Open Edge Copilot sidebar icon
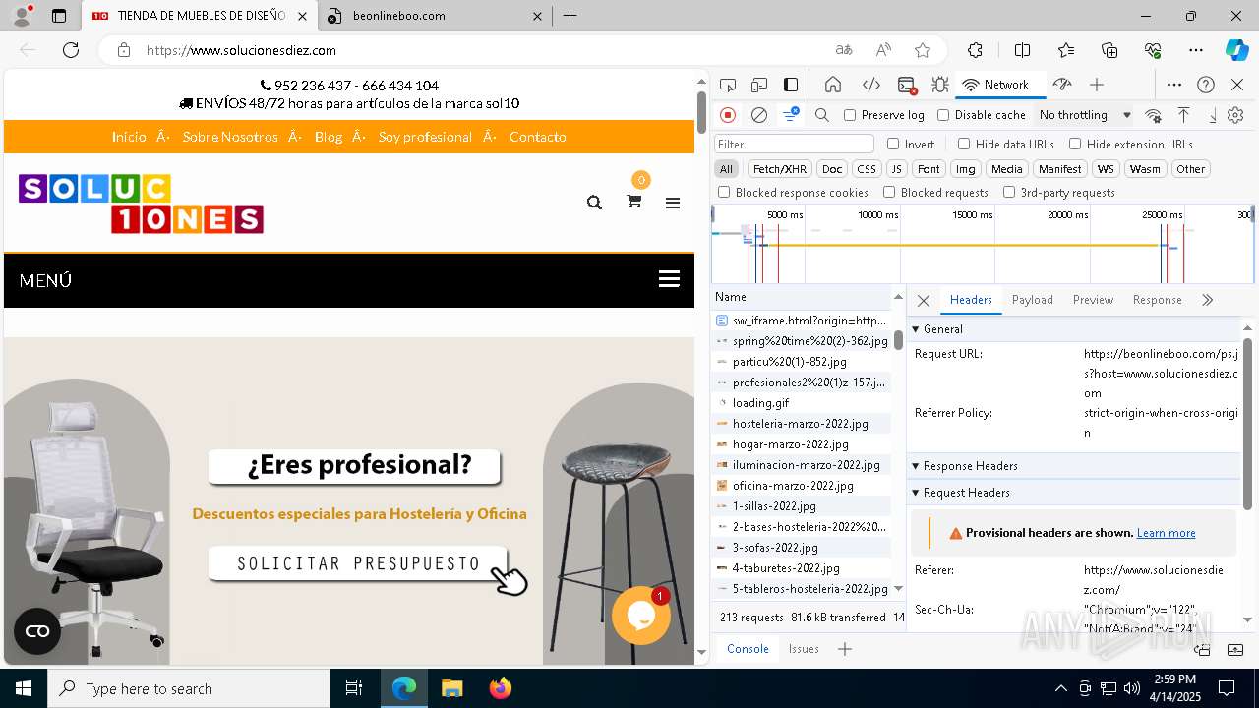 click(1236, 50)
